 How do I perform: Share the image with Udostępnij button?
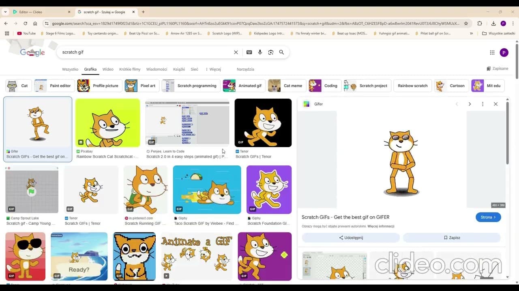point(351,238)
